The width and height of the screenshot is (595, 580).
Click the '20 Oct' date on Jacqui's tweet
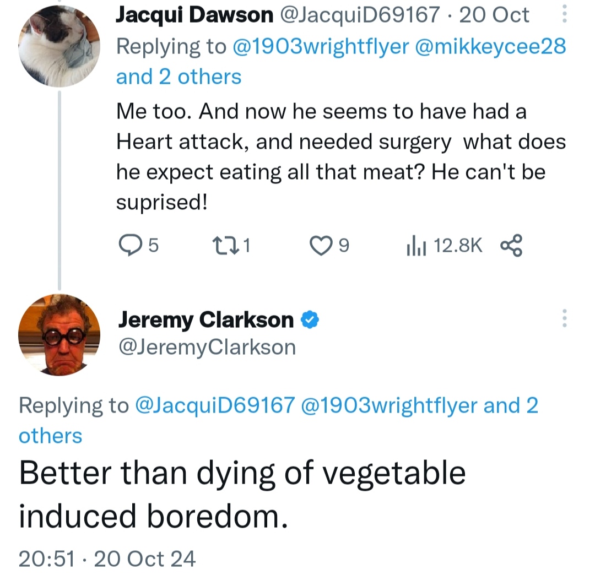(494, 15)
